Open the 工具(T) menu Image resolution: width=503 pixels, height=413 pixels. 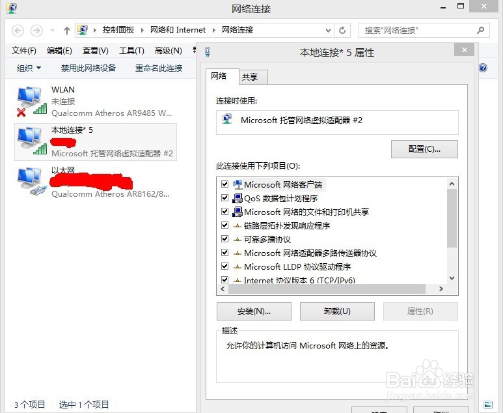tap(132, 50)
